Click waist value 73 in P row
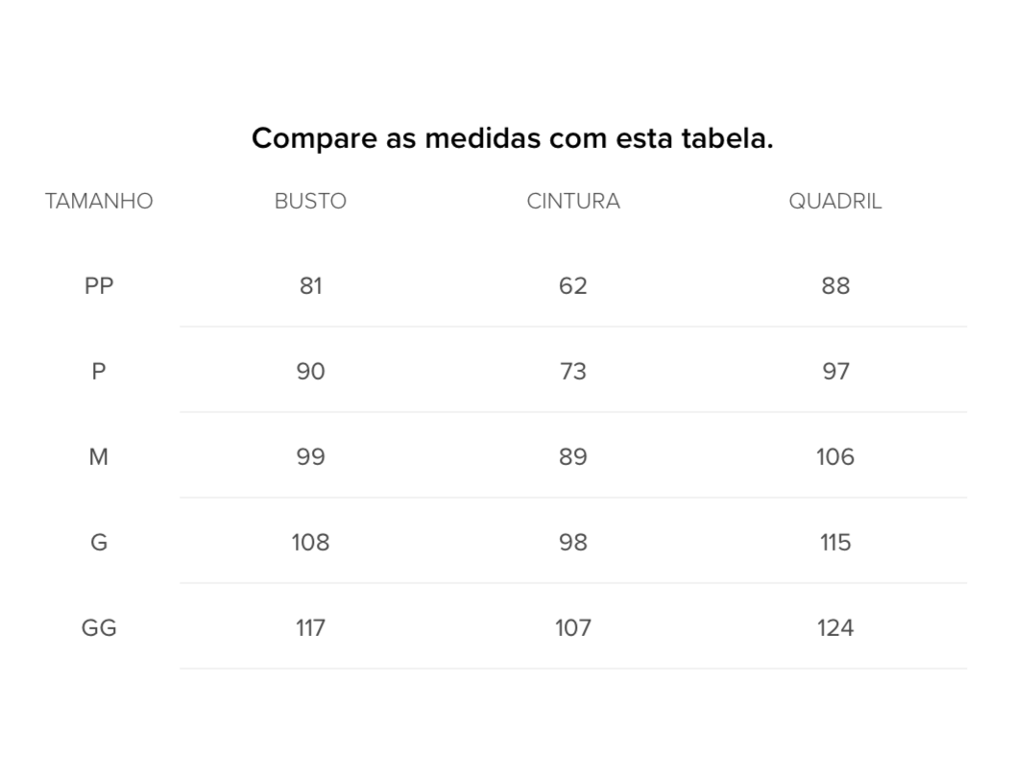The width and height of the screenshot is (1013, 783). pos(573,372)
